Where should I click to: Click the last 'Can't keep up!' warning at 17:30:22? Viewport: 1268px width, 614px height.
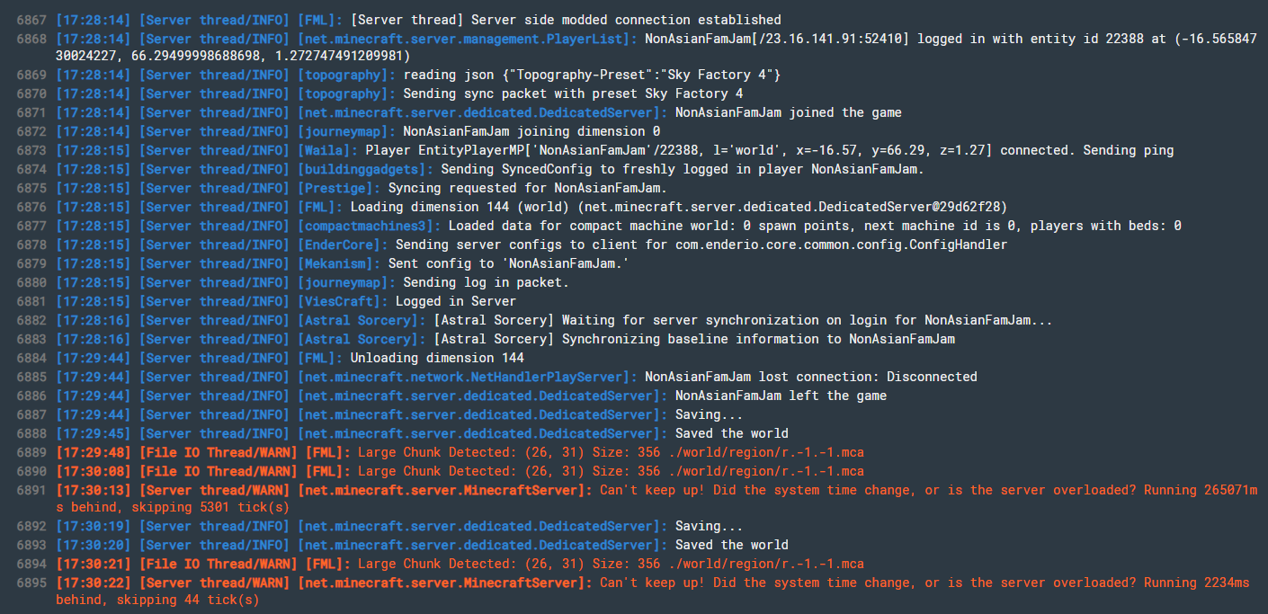[653, 592]
